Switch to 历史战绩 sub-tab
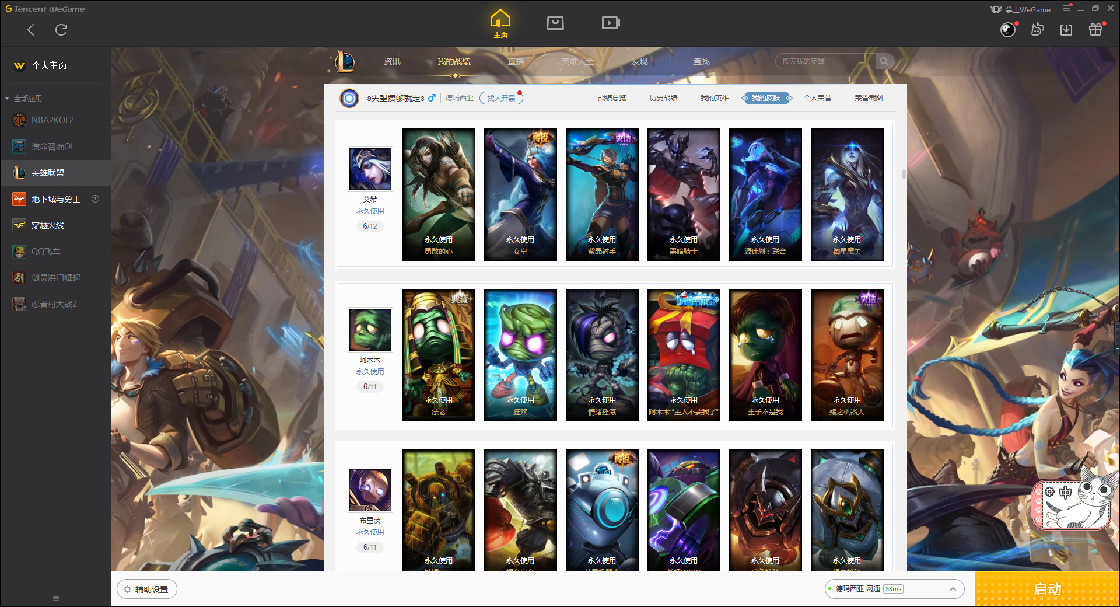This screenshot has width=1120, height=607. point(663,98)
